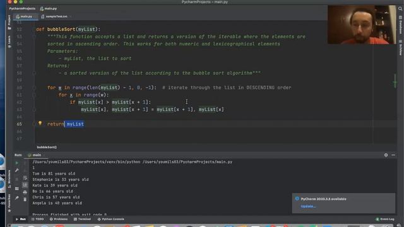Screen dimensions: 404x227
Task: Pin the Run tab with the pin icon
Action: coord(17,197)
